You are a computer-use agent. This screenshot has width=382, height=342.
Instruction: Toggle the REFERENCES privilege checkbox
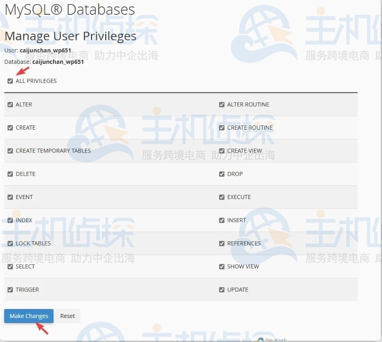[222, 244]
